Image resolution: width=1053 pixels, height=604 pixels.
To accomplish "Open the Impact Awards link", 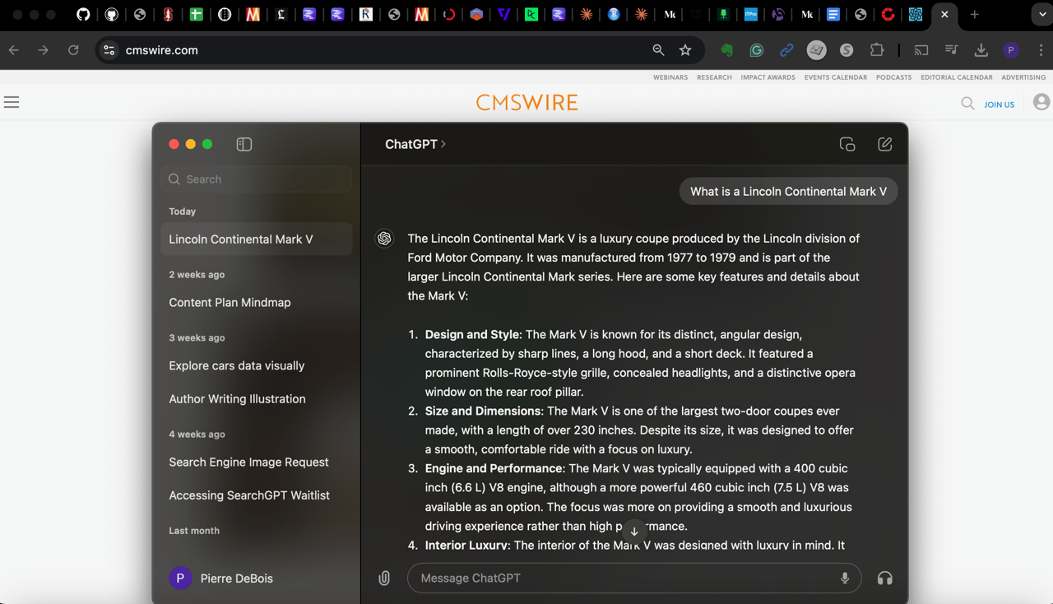I will coord(768,77).
